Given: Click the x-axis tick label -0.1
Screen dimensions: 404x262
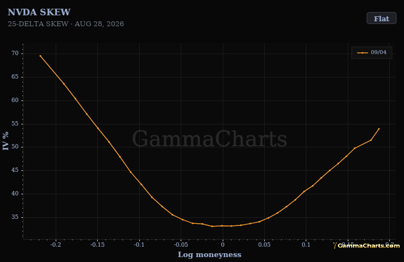Looking at the screenshot, I should pyautogui.click(x=139, y=245).
